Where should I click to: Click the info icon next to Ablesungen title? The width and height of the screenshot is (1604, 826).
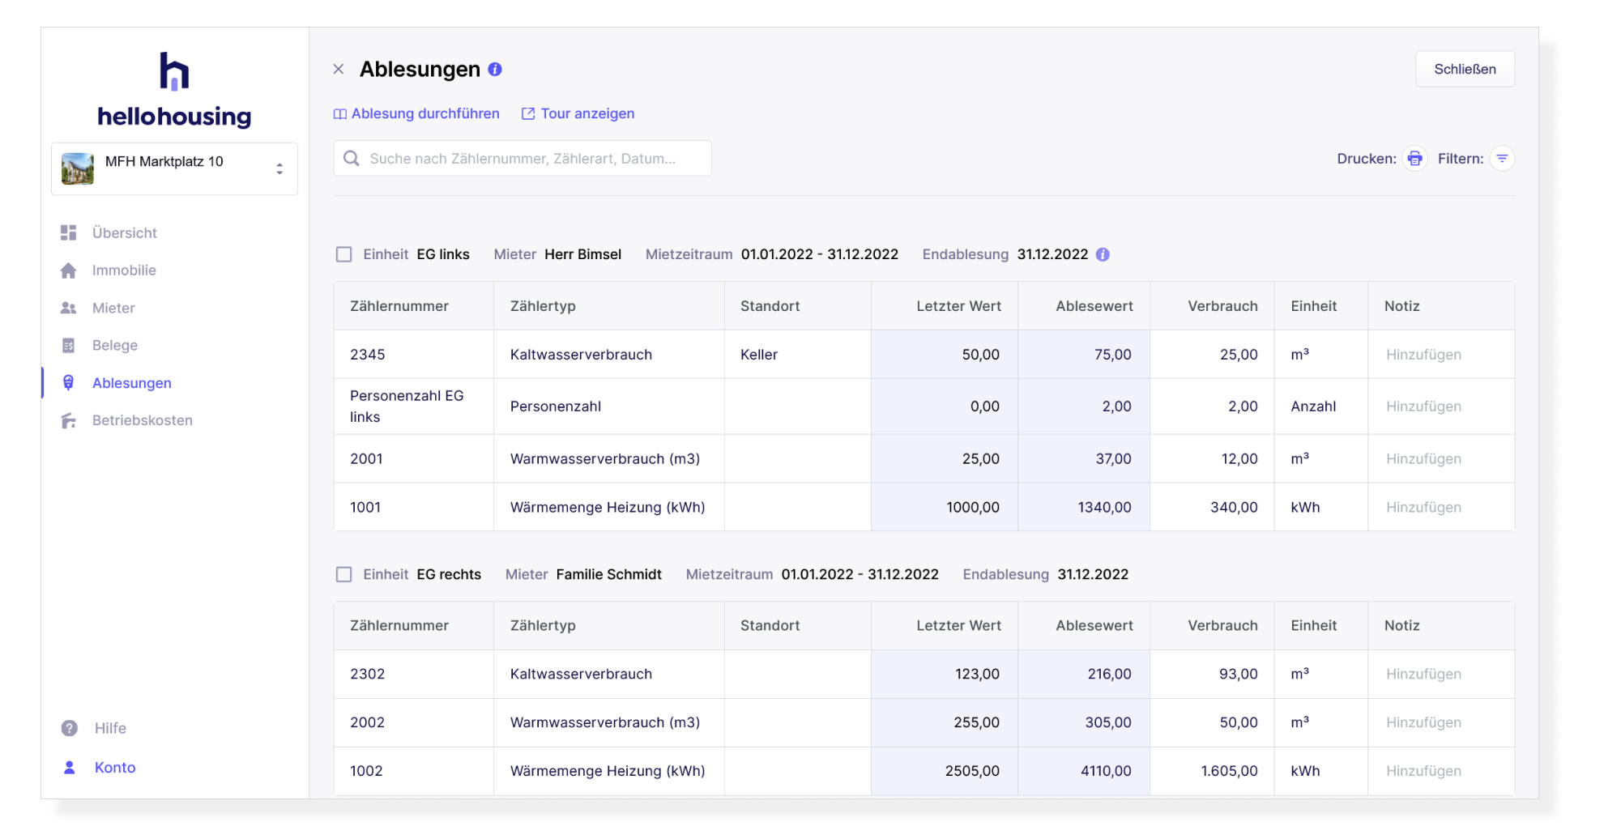click(494, 70)
